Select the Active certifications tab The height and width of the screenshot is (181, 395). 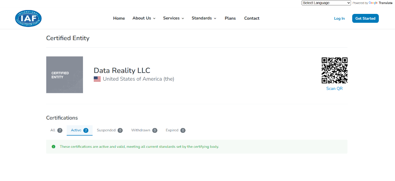coord(79,130)
